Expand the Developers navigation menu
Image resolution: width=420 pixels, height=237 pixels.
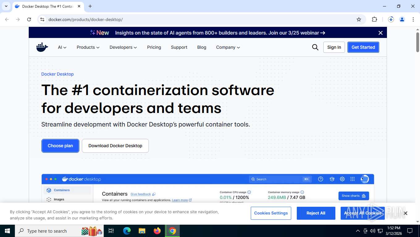coord(123,47)
